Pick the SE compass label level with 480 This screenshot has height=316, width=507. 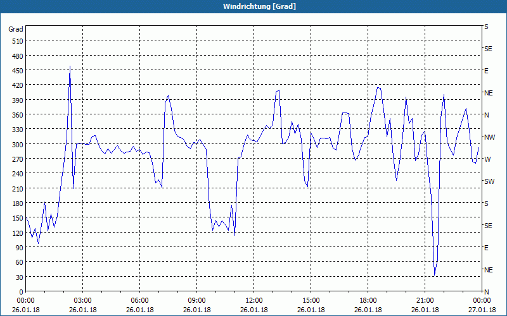coord(488,49)
